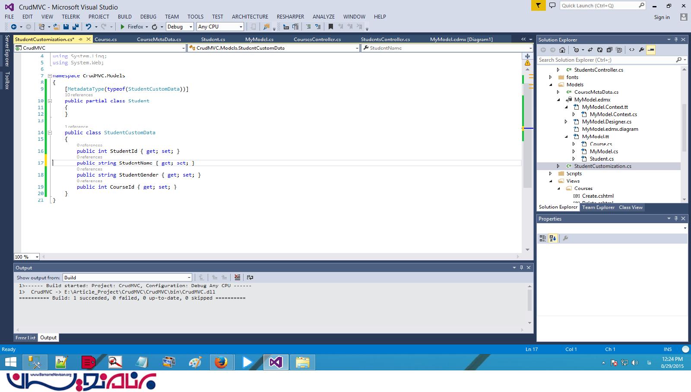Open Properties wrench icon in Solution Explorer
The height and width of the screenshot is (392, 691).
click(641, 50)
